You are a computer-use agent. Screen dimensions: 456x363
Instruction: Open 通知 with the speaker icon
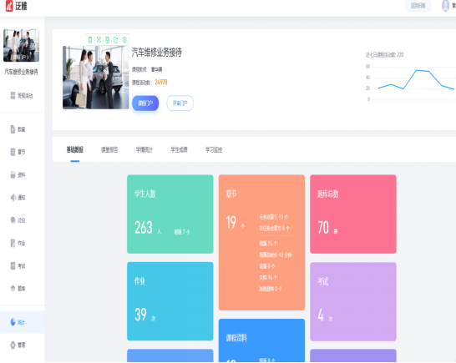pyautogui.click(x=18, y=198)
